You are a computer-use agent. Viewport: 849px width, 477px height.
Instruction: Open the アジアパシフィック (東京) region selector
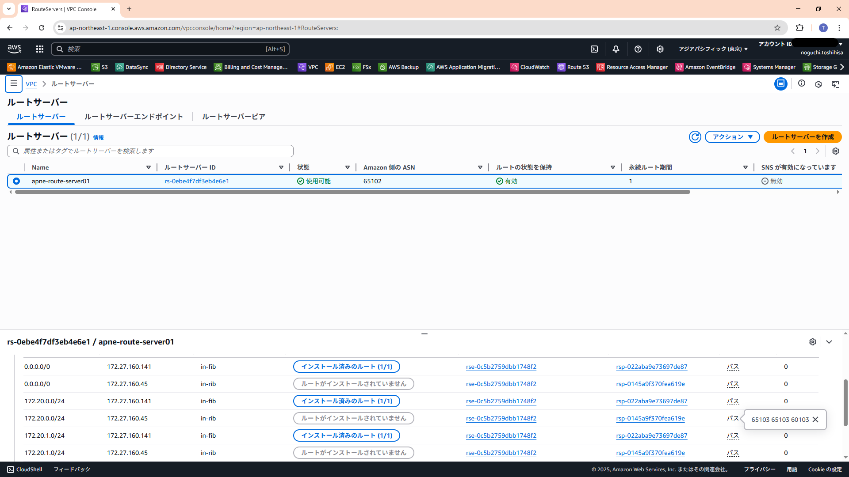[x=713, y=49]
